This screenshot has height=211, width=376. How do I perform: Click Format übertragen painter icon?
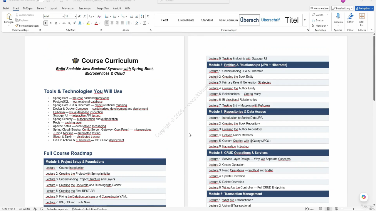tap(17, 26)
